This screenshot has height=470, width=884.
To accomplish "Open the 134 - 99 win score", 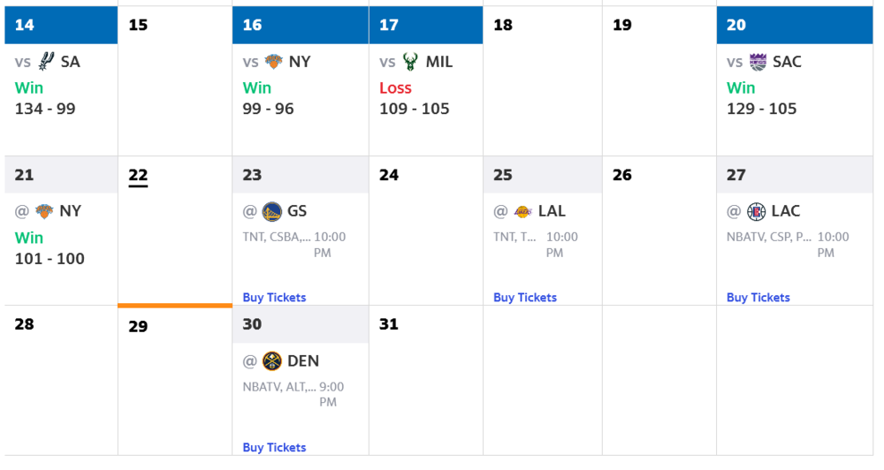I will tap(45, 109).
